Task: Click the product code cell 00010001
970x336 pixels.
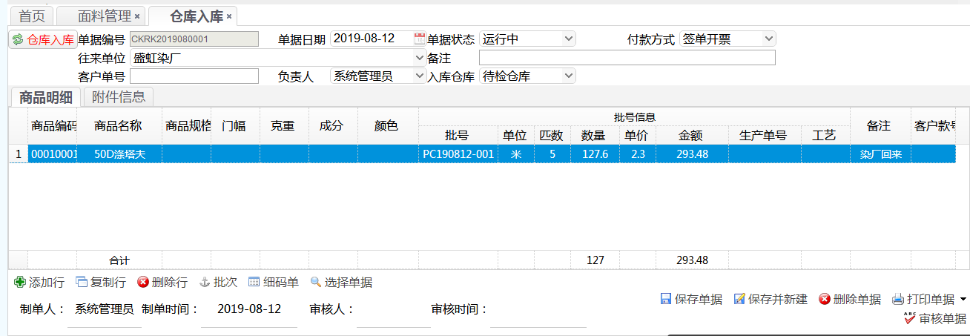Action: point(53,154)
